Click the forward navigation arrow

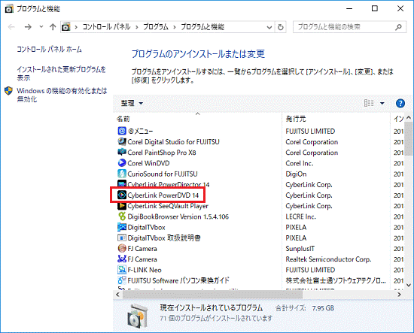click(28, 27)
